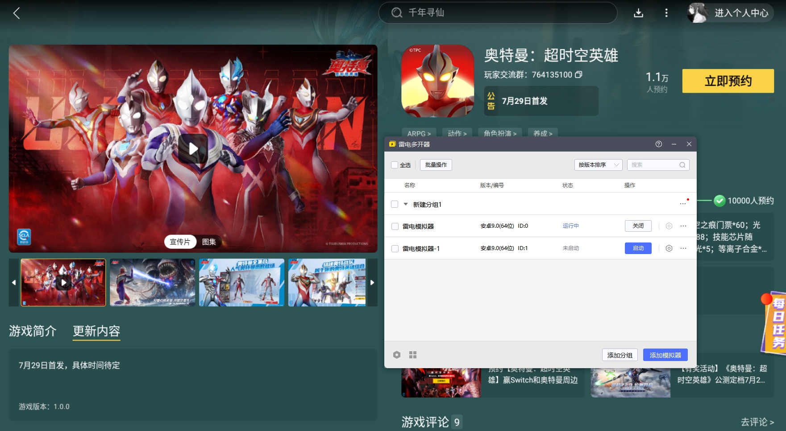Select the 宣传片 media tab
Viewport: 786px width, 431px height.
[180, 242]
